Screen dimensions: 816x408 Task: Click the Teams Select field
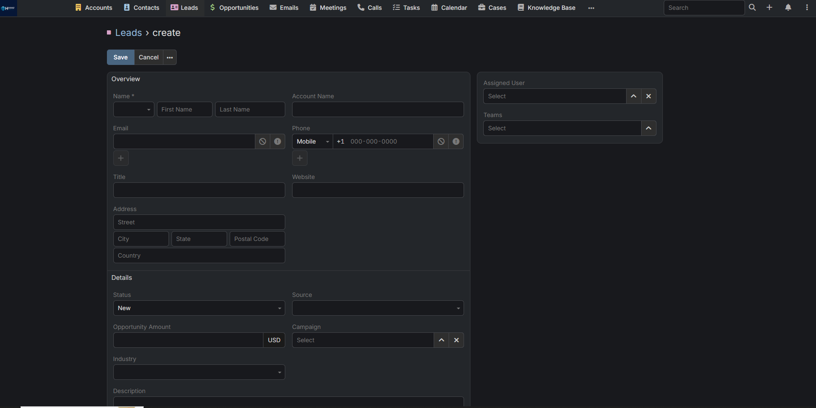tap(562, 128)
